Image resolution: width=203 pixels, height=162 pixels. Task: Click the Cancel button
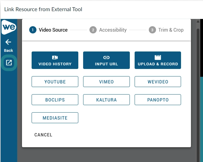pyautogui.click(x=43, y=135)
